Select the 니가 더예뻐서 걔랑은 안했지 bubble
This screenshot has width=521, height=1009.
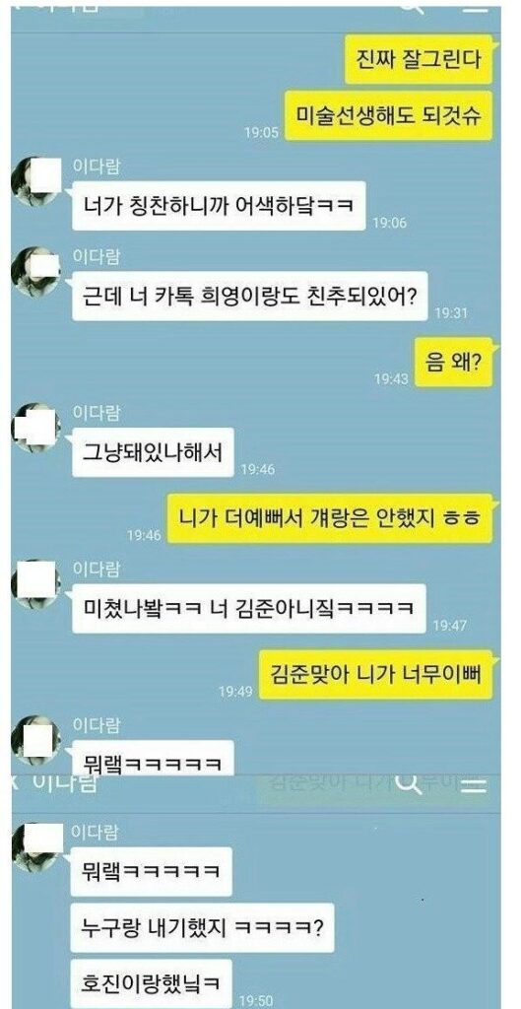click(330, 518)
